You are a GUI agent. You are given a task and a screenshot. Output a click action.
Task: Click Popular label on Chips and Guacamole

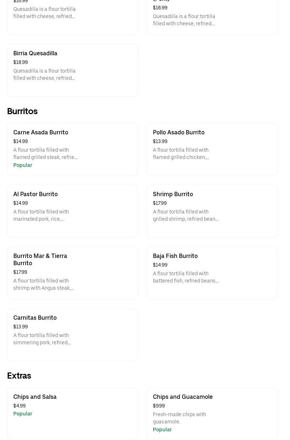(x=162, y=430)
